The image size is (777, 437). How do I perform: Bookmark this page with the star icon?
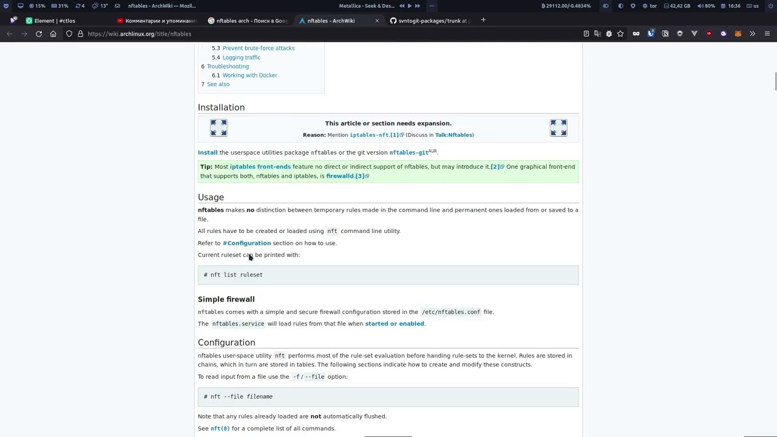tap(620, 34)
